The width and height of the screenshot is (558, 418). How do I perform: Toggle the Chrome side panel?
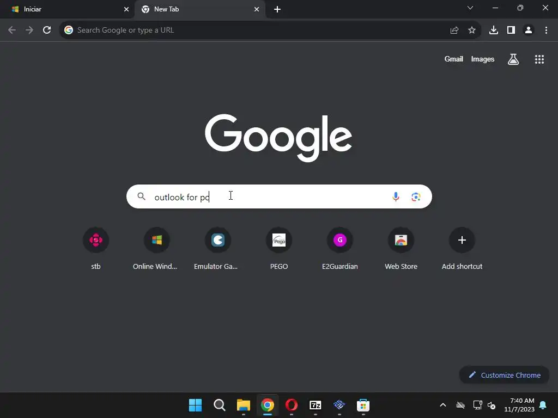(x=511, y=30)
